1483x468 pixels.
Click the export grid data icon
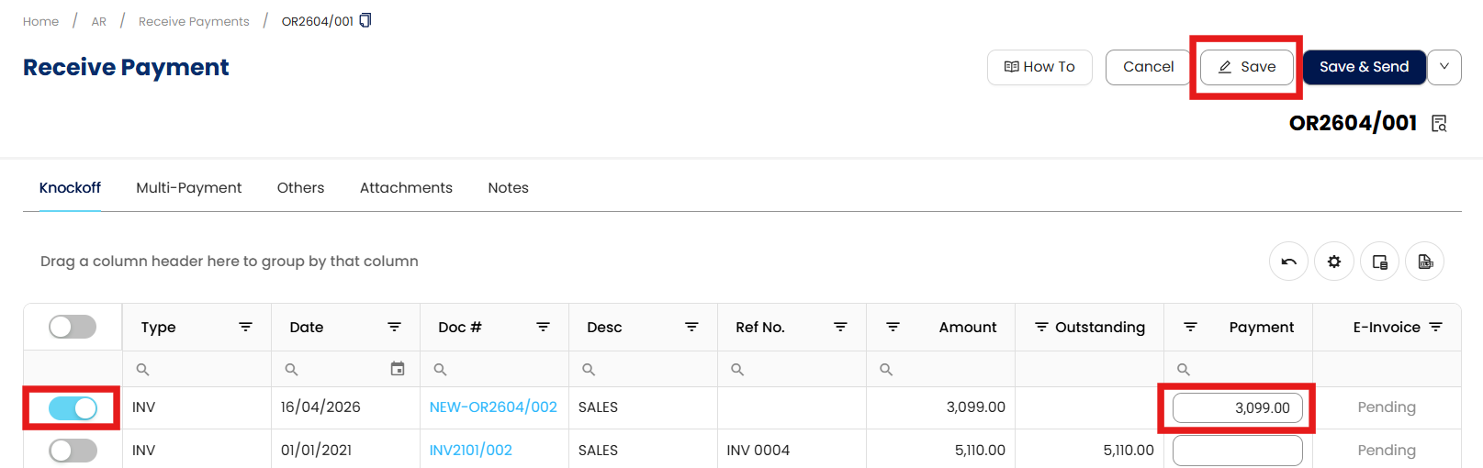click(1425, 262)
